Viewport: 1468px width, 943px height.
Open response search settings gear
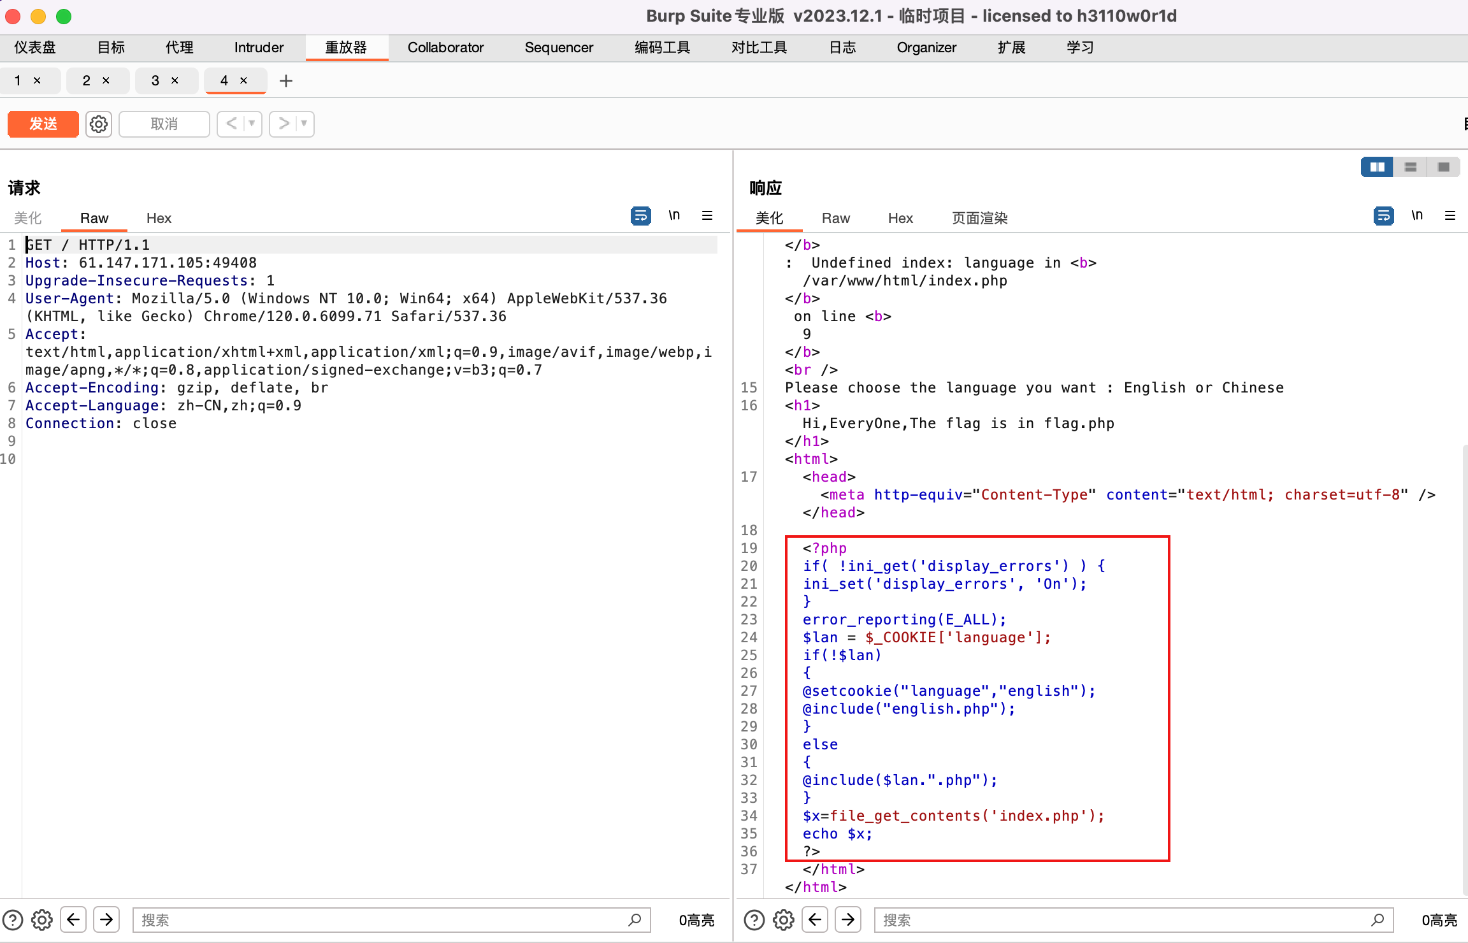[784, 920]
